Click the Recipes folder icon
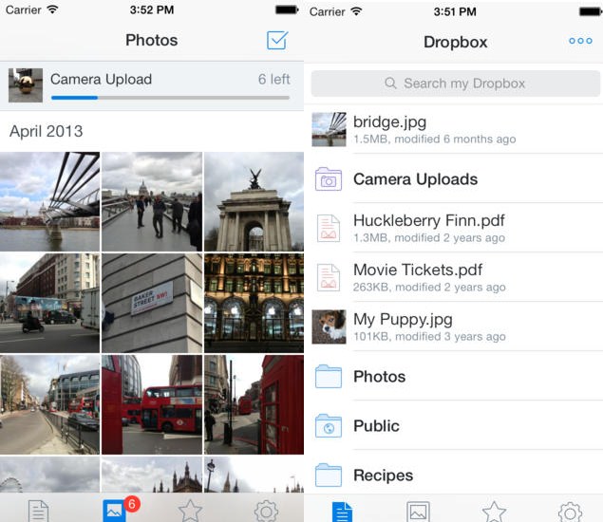This screenshot has height=522, width=603. point(329,475)
